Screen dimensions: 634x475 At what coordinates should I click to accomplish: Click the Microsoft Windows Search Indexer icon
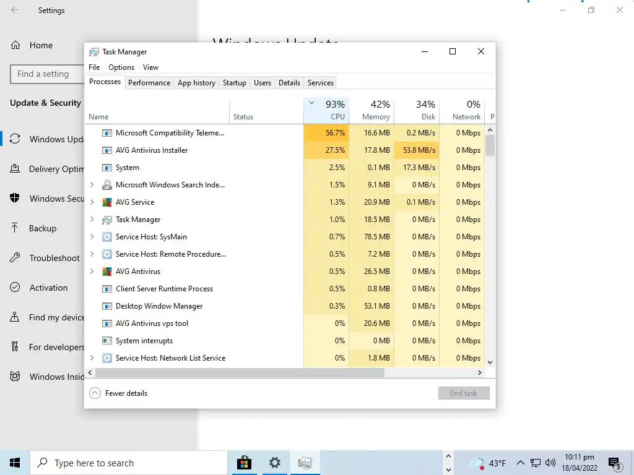pos(106,185)
